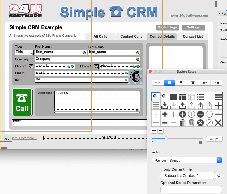The width and height of the screenshot is (227, 194).
Task: Click the Body layout part label
Action: (6, 139)
